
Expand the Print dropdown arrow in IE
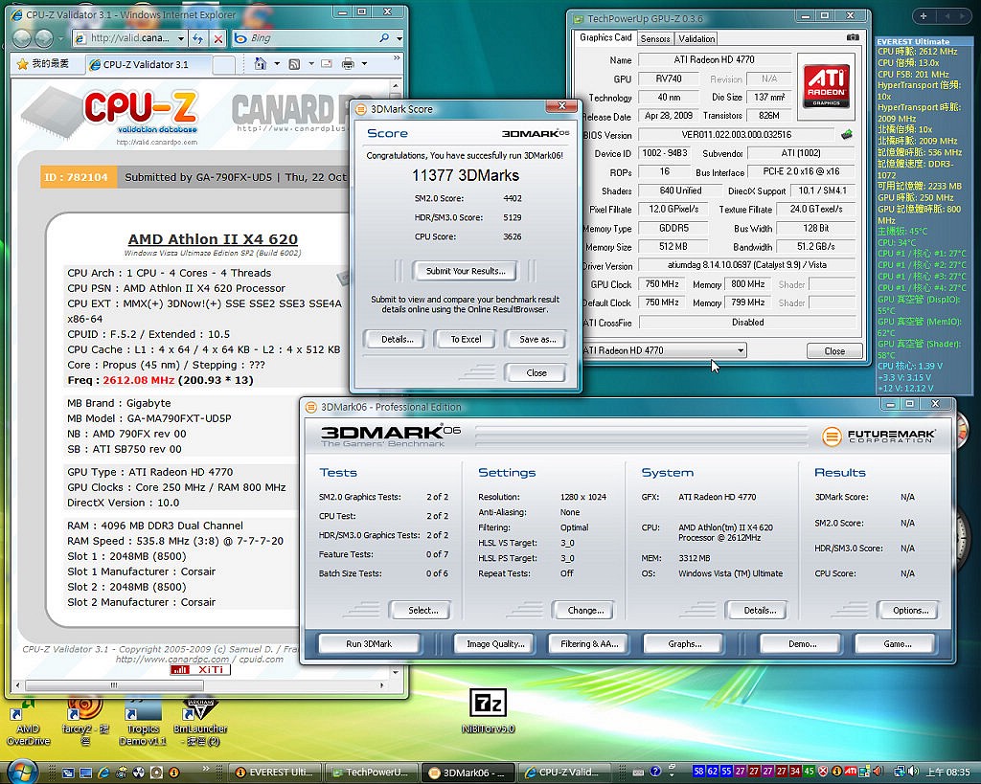coord(364,64)
